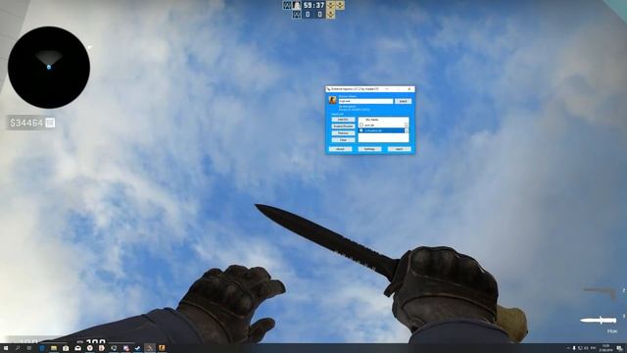The image size is (627, 353).
Task: Click the Clear button in injector
Action: 343,139
